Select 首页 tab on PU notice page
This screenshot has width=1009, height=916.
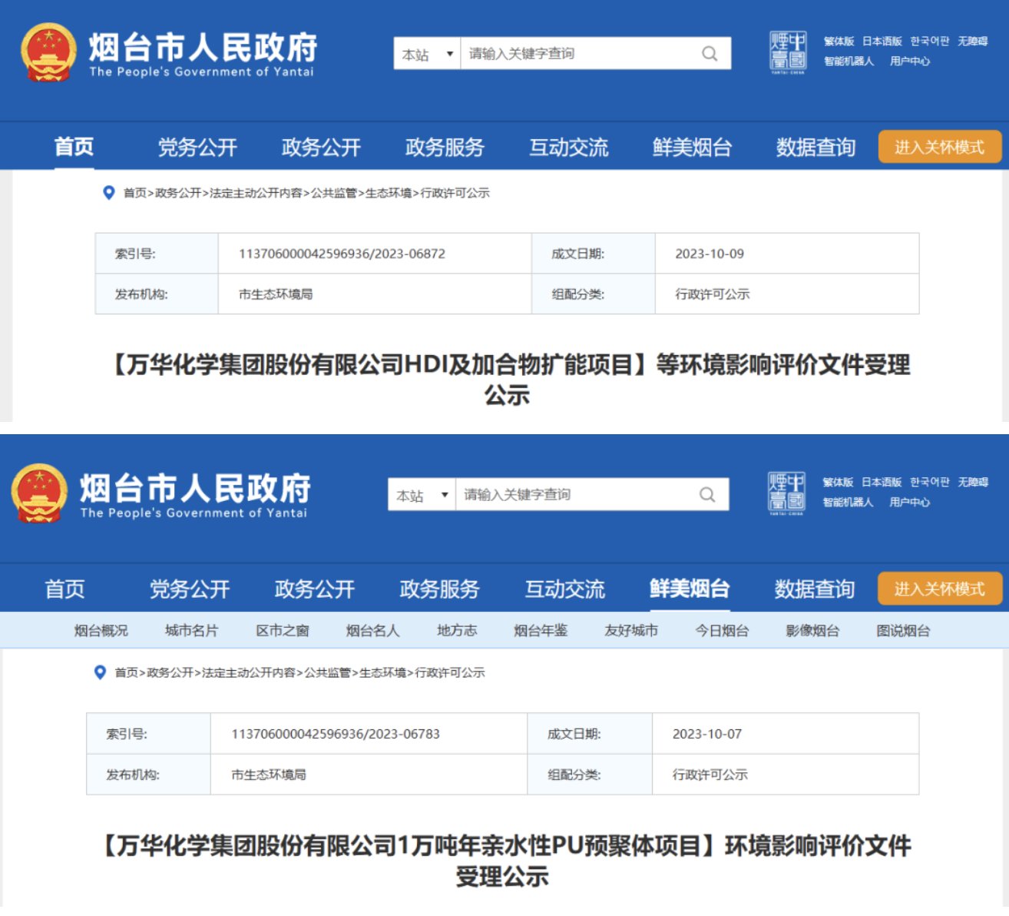coord(65,589)
